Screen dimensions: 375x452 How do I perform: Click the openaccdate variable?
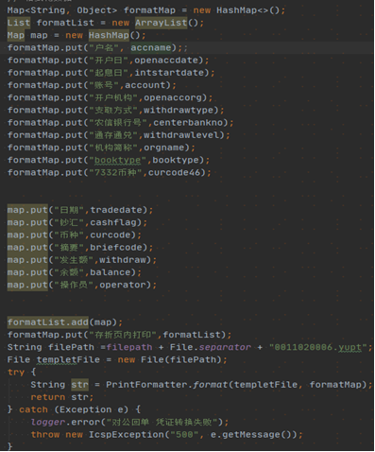(x=167, y=61)
